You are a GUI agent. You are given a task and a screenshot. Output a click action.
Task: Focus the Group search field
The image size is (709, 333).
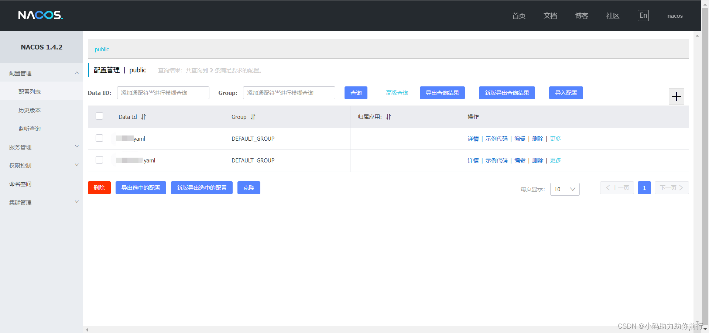(x=289, y=93)
